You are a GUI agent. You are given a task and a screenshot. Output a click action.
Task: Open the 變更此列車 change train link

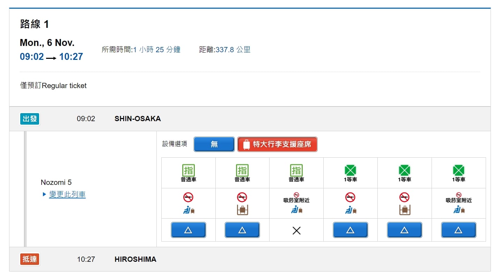67,195
